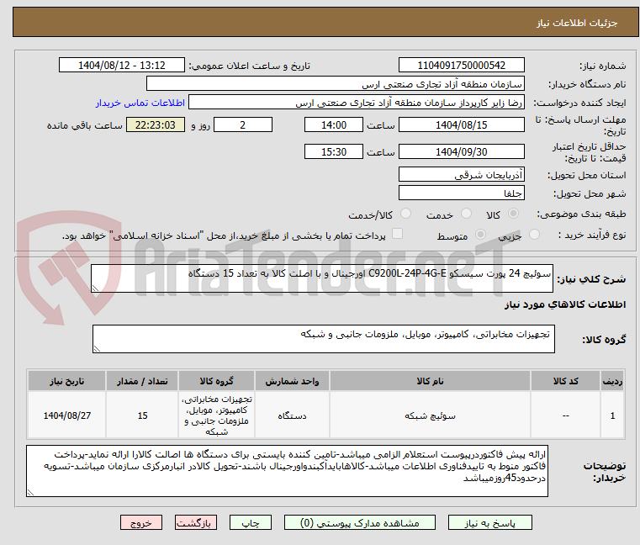Click the general description text area
Viewport: 640px width, 545px height.
click(x=321, y=278)
